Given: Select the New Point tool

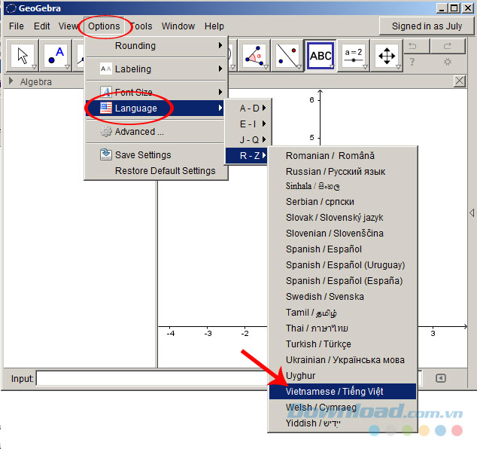Looking at the screenshot, I should 57,55.
